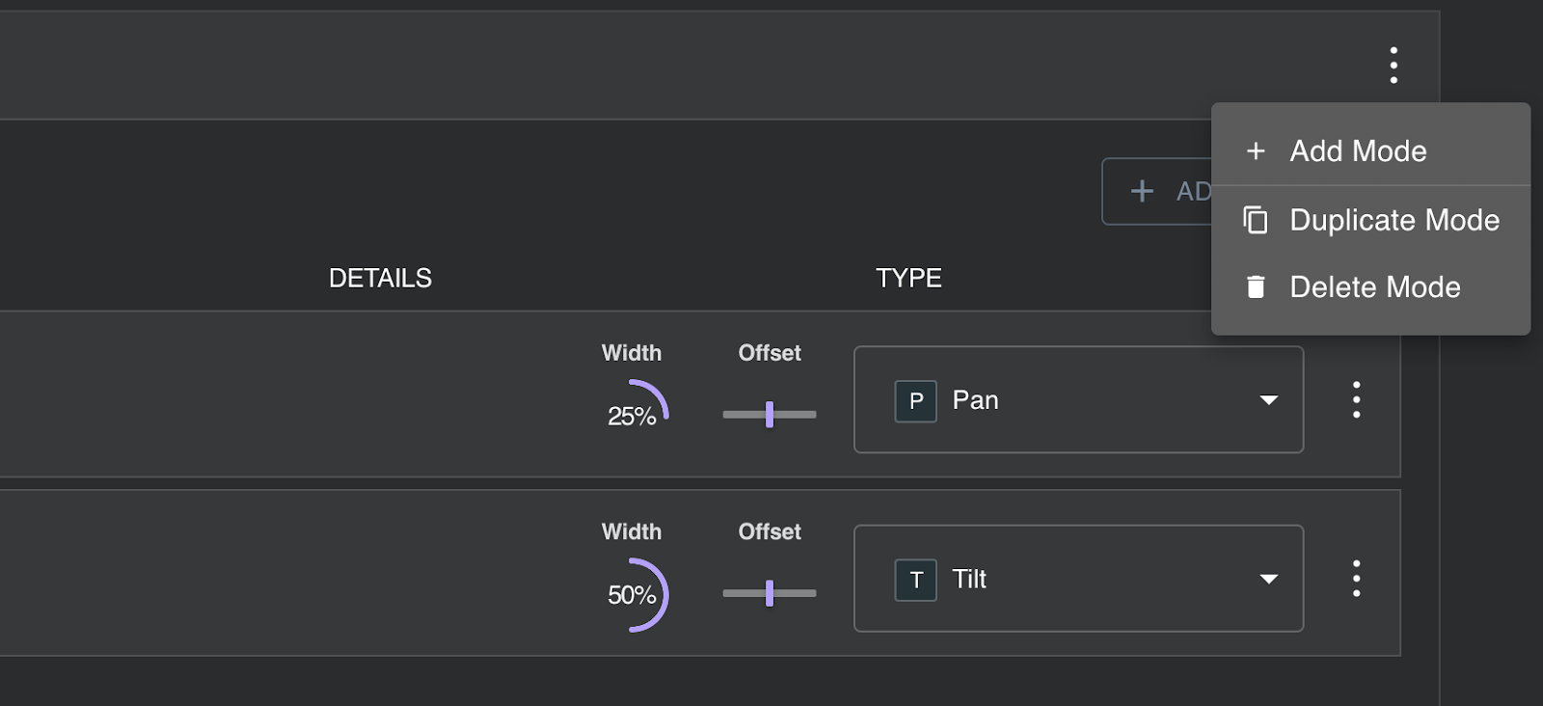
Task: Open the top three-dot mode options menu
Action: pyautogui.click(x=1394, y=65)
